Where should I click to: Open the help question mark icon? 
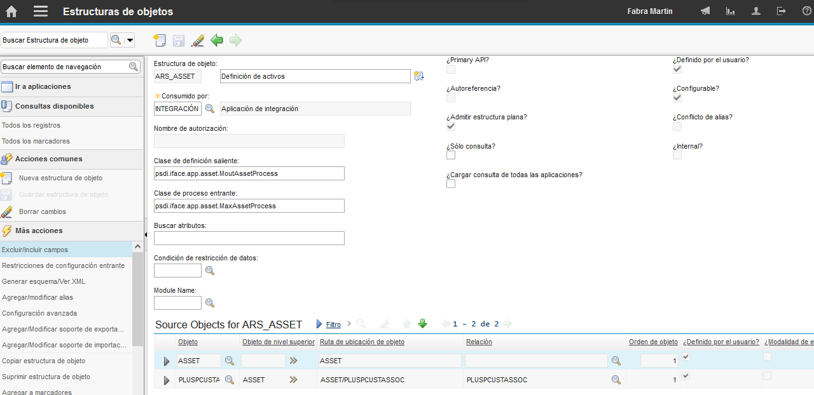pyautogui.click(x=807, y=11)
